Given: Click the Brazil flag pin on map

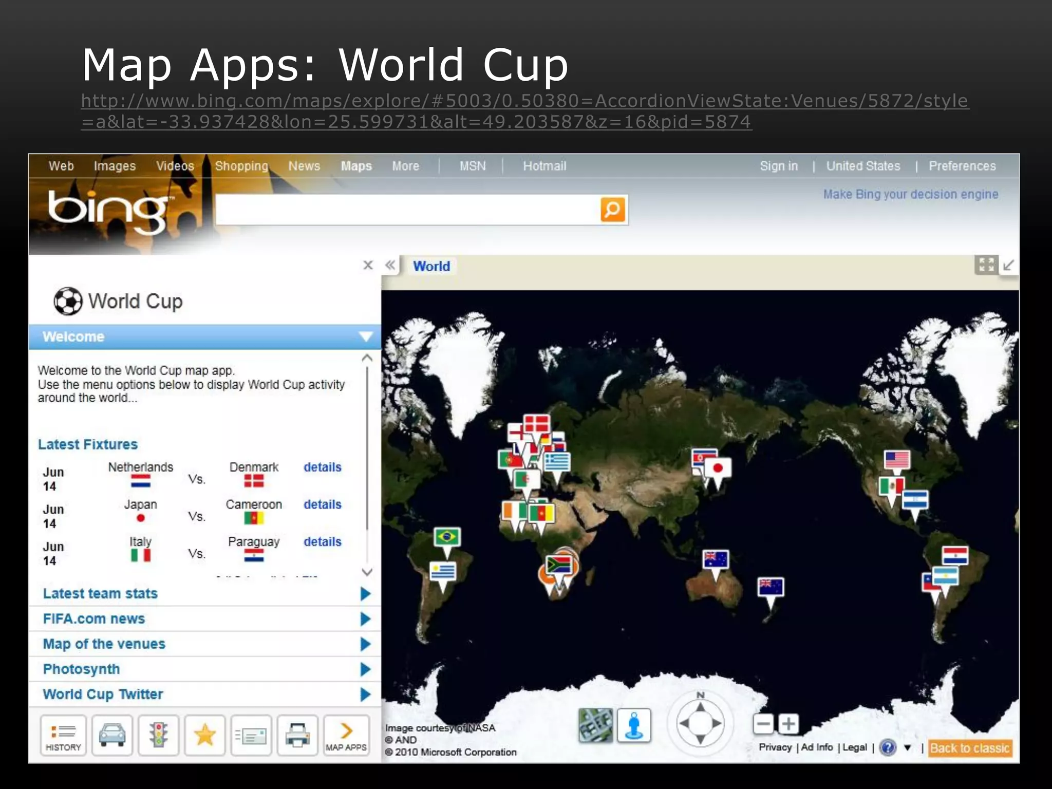Looking at the screenshot, I should pyautogui.click(x=447, y=538).
